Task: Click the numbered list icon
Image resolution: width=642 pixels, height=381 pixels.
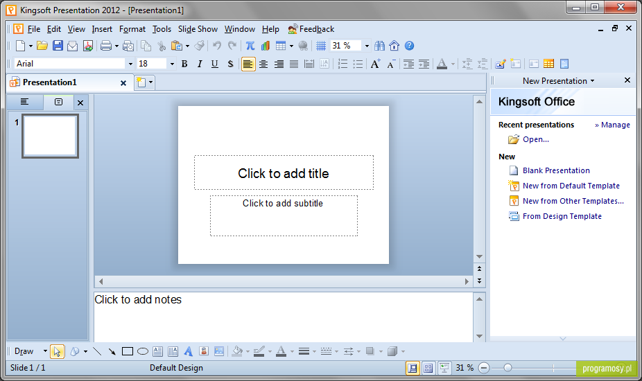Action: pyautogui.click(x=342, y=64)
